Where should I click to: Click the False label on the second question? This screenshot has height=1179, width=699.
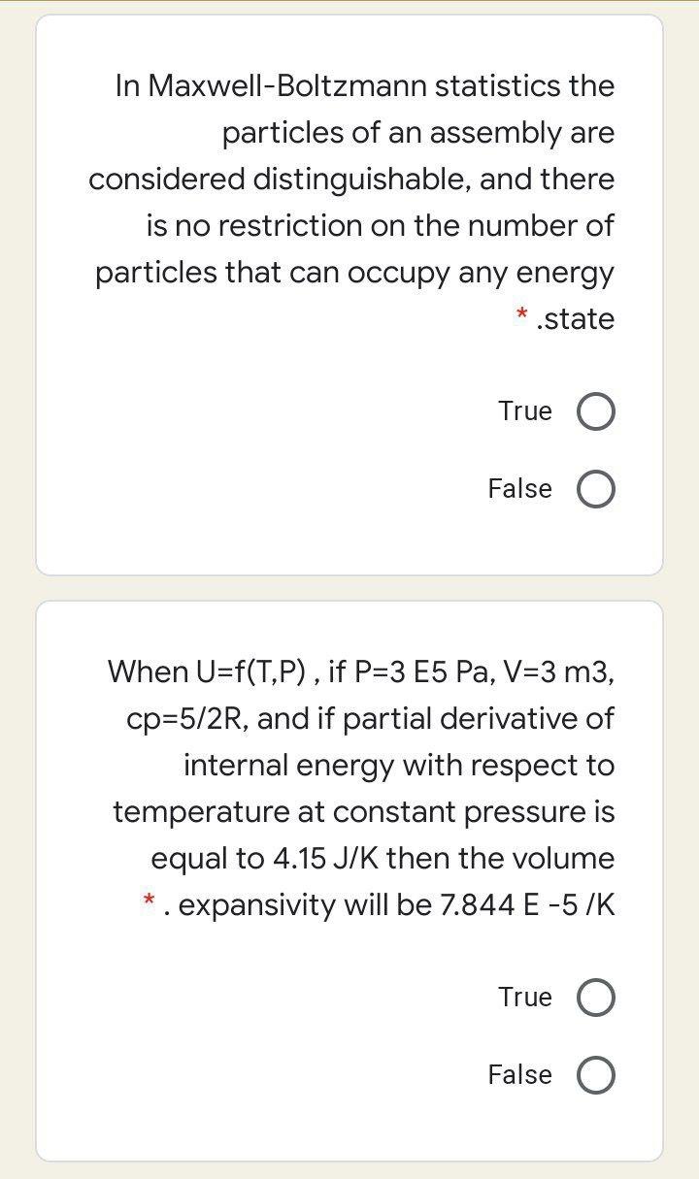pos(519,1074)
